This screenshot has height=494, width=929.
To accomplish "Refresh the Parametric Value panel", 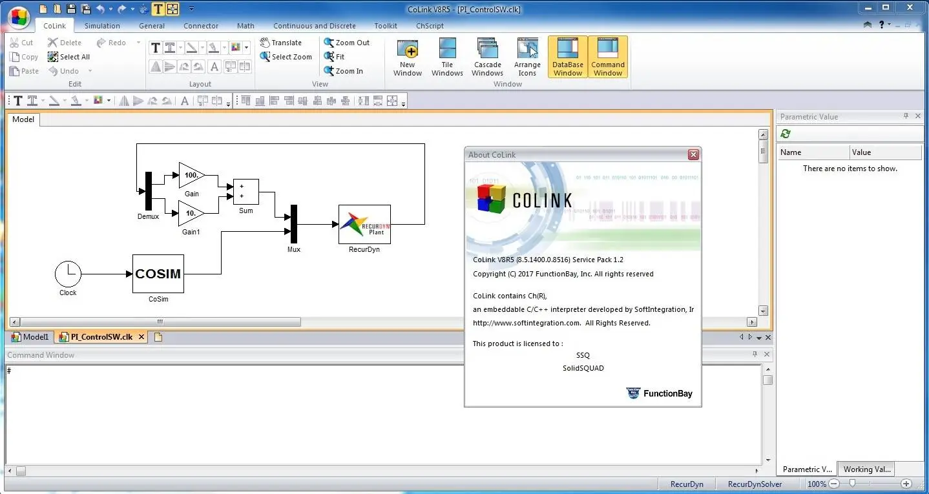I will (786, 134).
